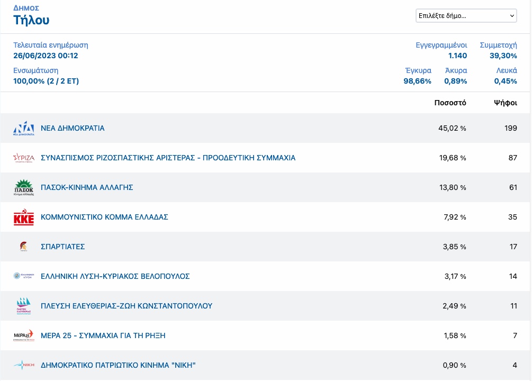Screen dimensions: 532x381
Task: Click the '45,02 %' percentage for Νέα Δημοκρατία
Action: (x=452, y=128)
